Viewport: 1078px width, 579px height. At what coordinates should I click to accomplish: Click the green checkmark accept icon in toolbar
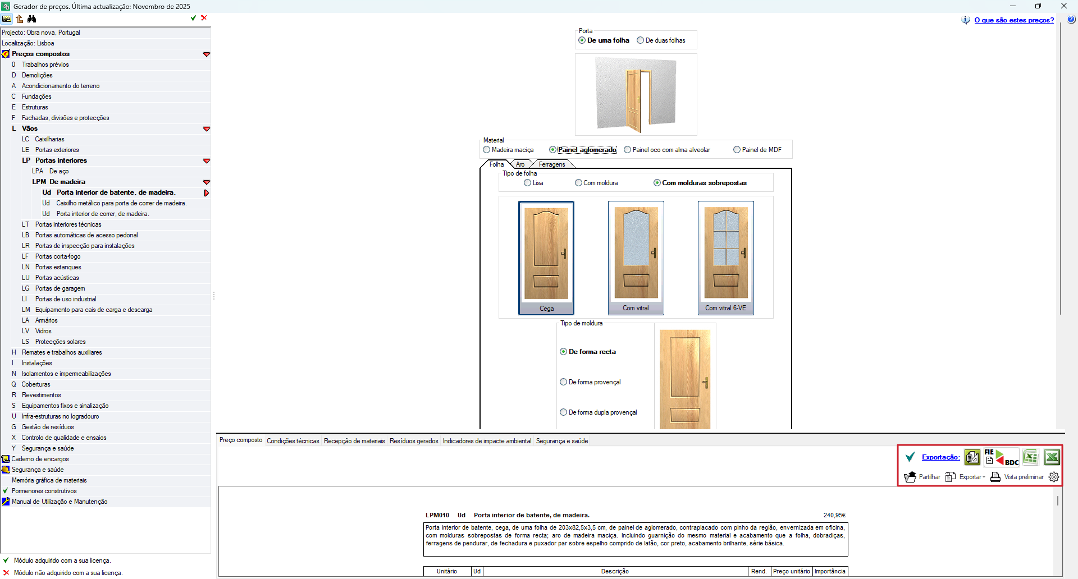(x=193, y=18)
